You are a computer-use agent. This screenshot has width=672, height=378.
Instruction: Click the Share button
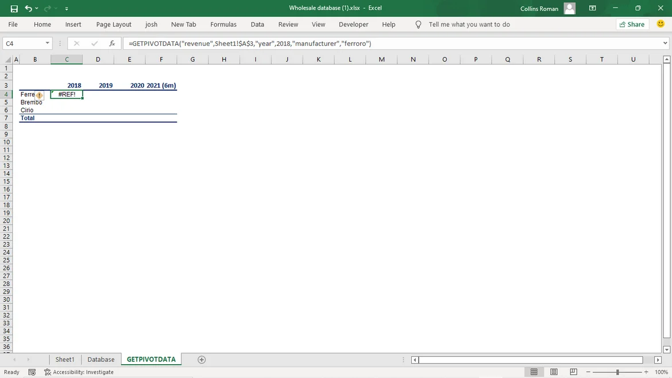point(632,24)
